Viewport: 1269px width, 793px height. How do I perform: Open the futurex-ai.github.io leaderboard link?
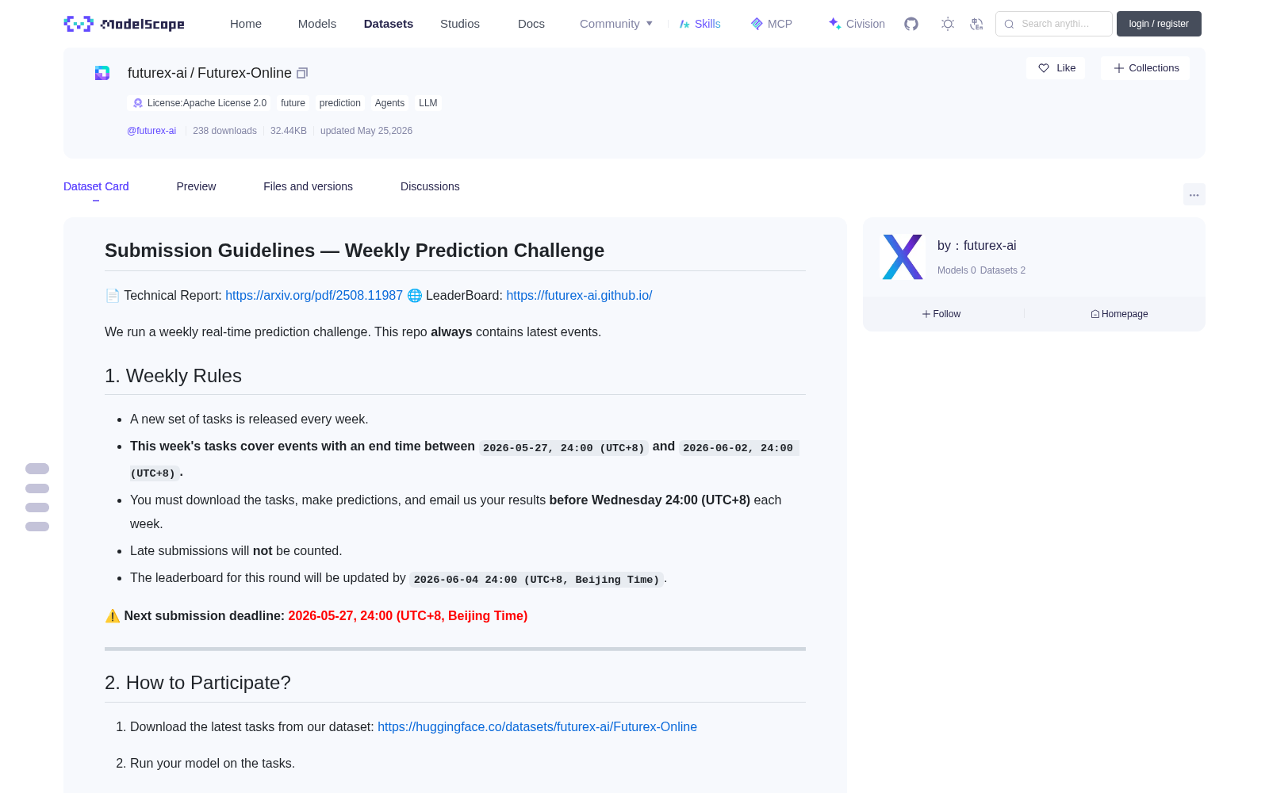click(x=579, y=295)
